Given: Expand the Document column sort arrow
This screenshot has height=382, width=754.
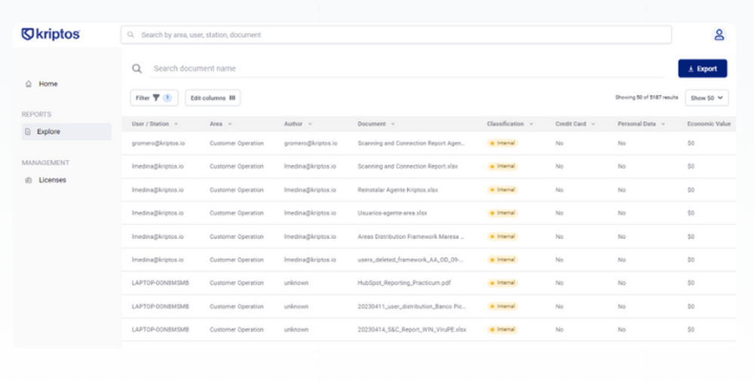Looking at the screenshot, I should pyautogui.click(x=393, y=124).
